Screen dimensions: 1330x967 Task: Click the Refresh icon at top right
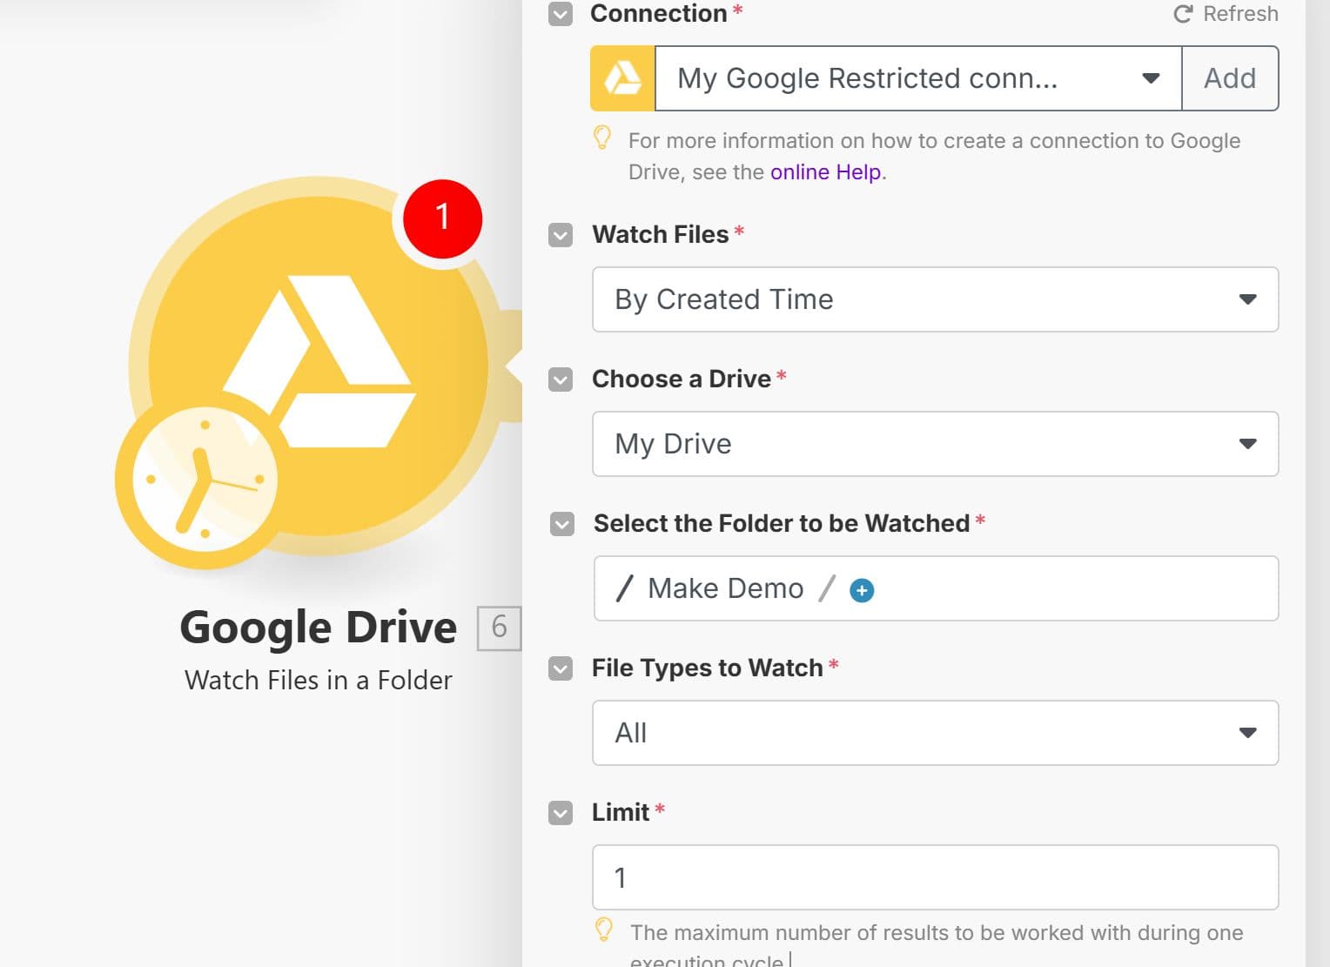[x=1181, y=13]
